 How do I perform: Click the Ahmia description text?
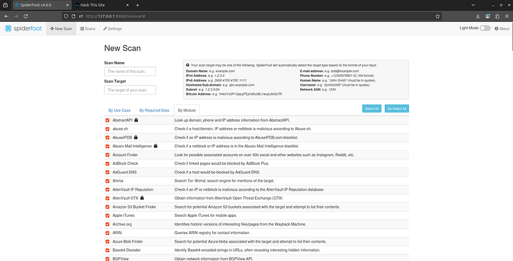point(224,181)
